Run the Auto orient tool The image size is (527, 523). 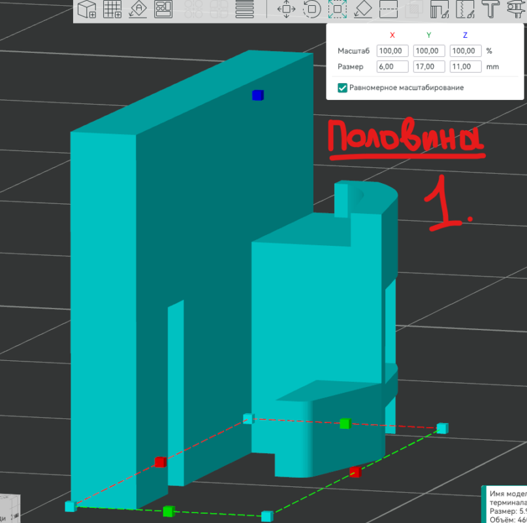137,9
